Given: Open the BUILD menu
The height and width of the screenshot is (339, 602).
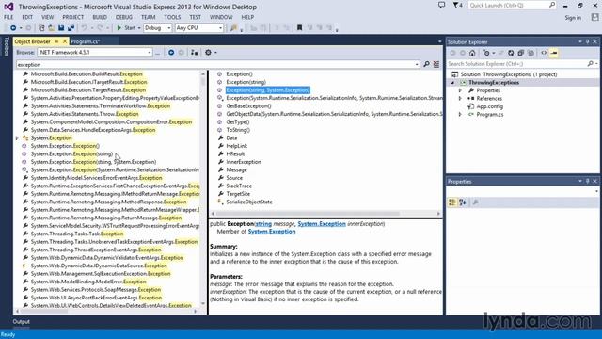Looking at the screenshot, I should coord(100,17).
